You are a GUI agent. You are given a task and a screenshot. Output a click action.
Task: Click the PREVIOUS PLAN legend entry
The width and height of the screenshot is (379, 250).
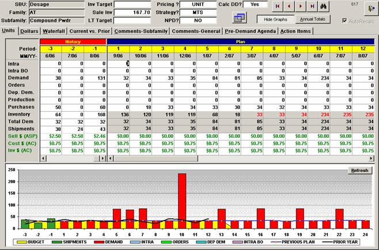(293, 242)
